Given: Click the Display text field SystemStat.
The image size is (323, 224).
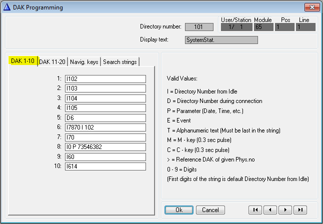Looking at the screenshot, I should click(221, 39).
